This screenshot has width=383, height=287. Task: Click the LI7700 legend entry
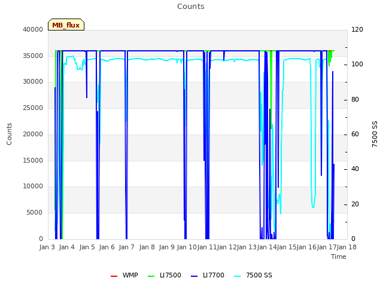(x=208, y=275)
